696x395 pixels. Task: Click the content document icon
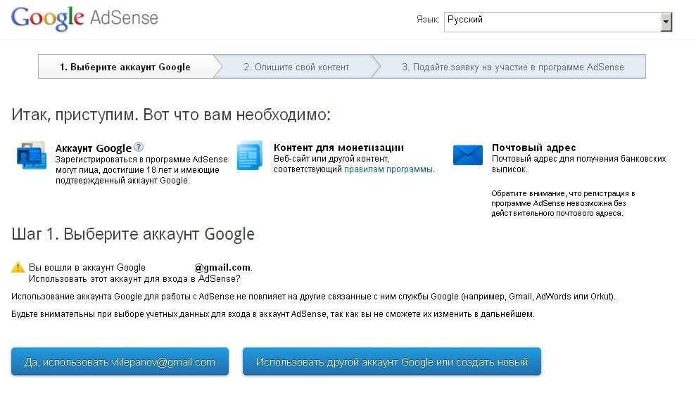click(x=249, y=155)
